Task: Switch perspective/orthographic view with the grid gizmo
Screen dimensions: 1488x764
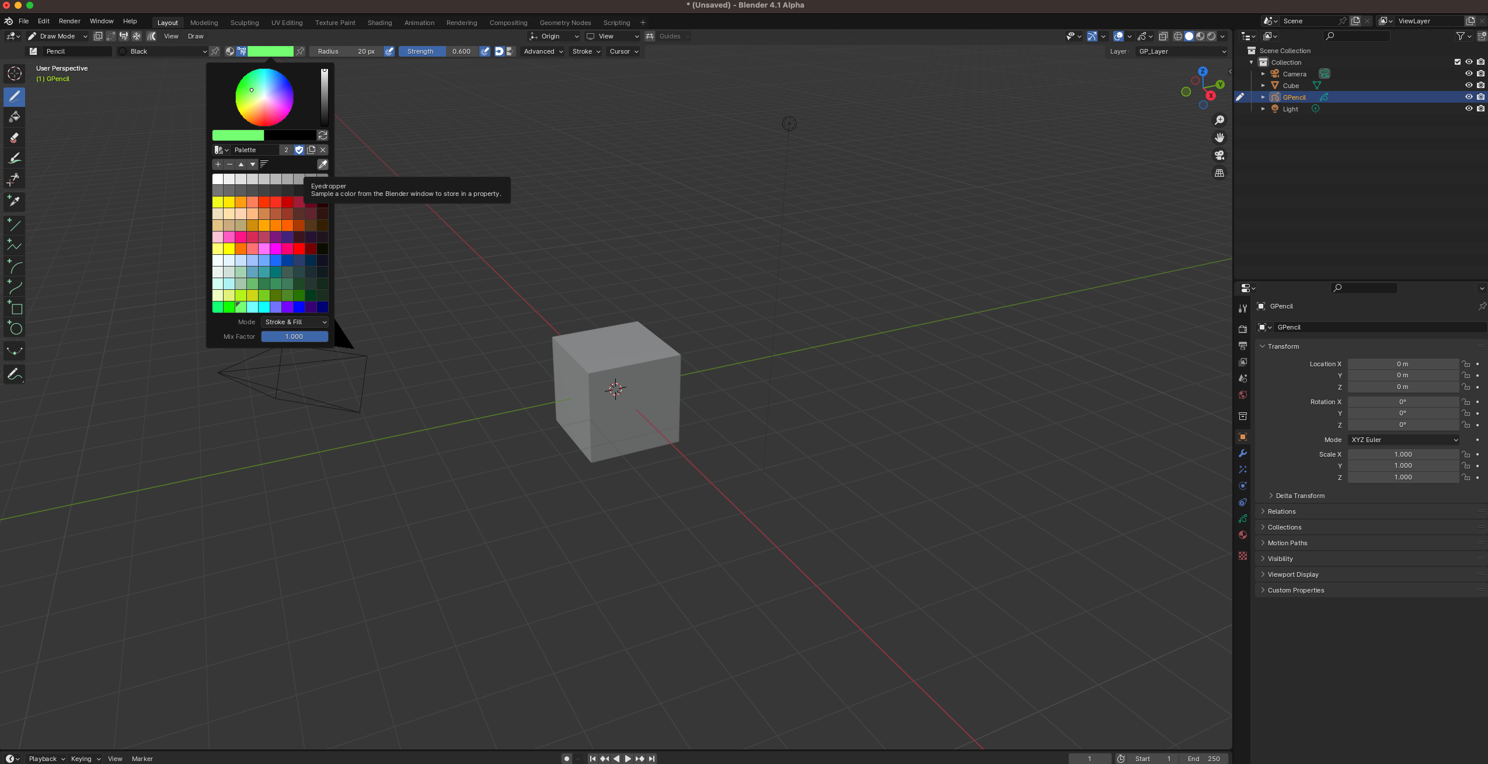Action: (x=1219, y=173)
